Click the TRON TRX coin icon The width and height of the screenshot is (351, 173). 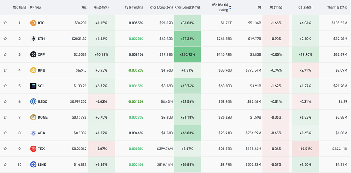33,149
